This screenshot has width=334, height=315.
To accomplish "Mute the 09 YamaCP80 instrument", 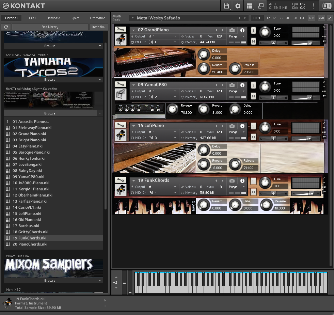I will coord(253,96).
